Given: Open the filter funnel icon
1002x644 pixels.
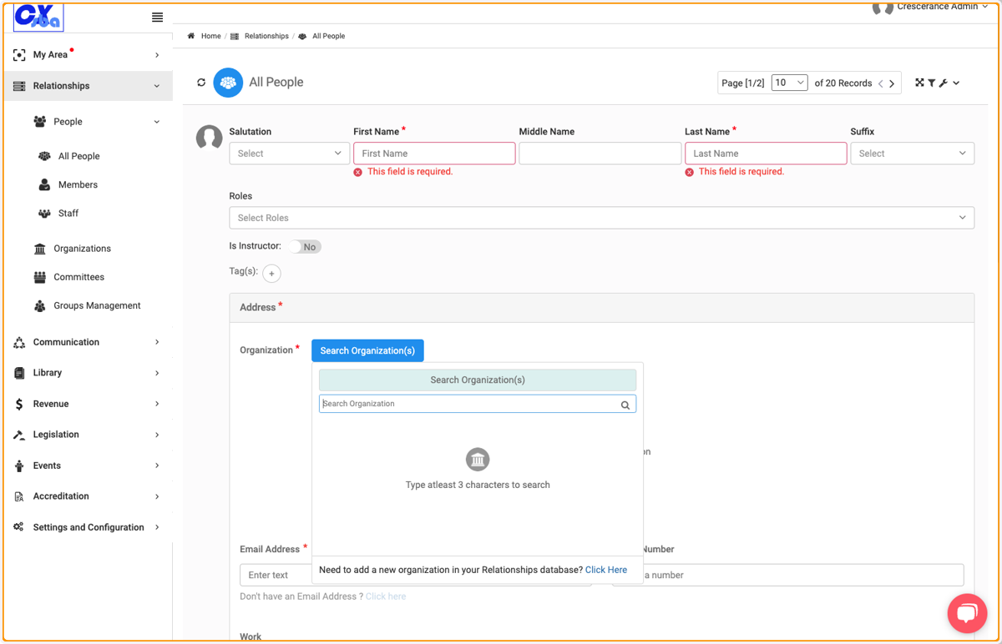Looking at the screenshot, I should coord(931,83).
